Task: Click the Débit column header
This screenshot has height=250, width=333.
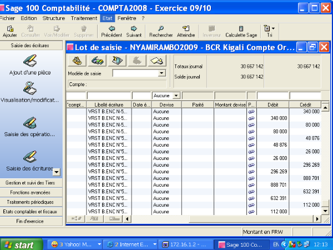Action: 273,104
